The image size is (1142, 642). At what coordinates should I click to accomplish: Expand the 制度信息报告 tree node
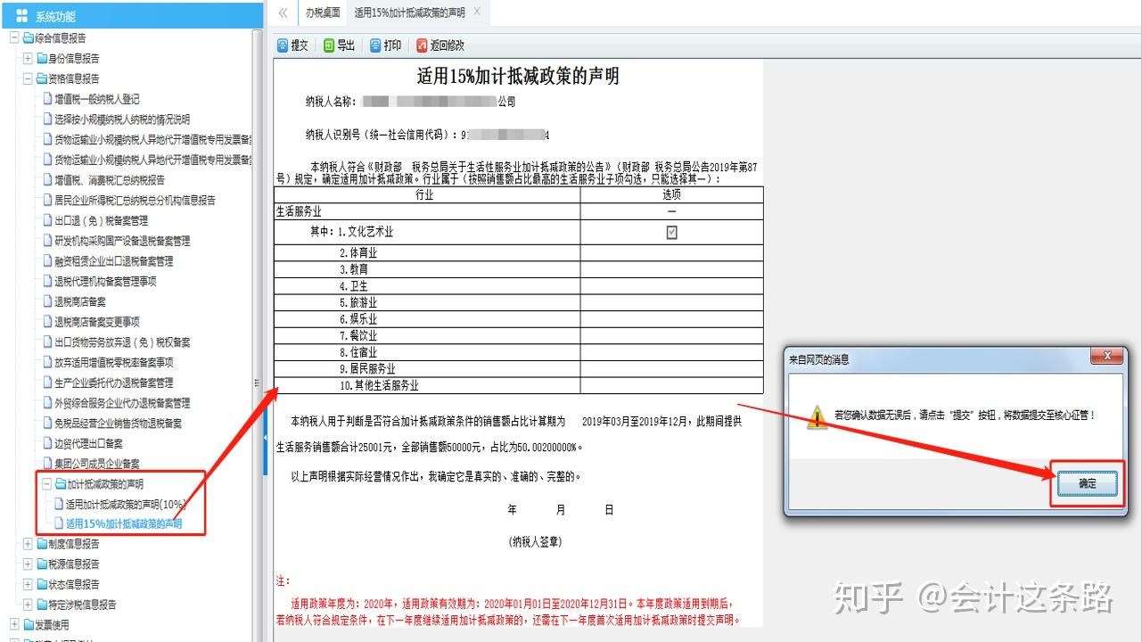click(28, 544)
